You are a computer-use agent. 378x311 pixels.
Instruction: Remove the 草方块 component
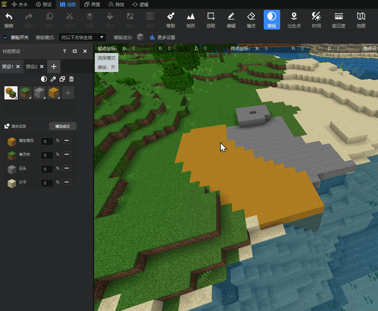[67, 154]
